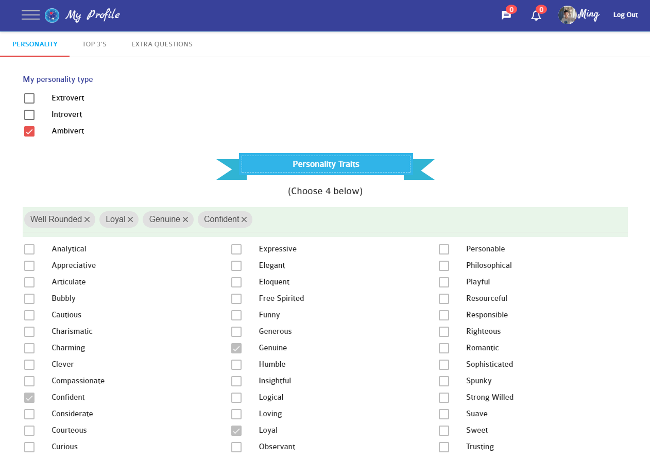Uncheck the Confident trait checkbox
This screenshot has height=458, width=650.
29,398
